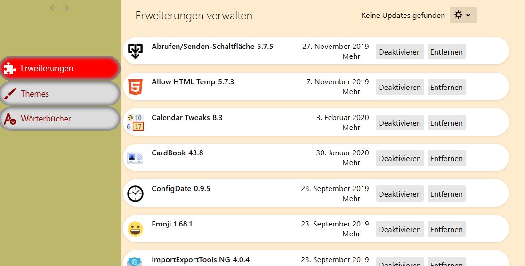Deactivate the Allow HTML Temp extension
The image size is (525, 266).
400,88
